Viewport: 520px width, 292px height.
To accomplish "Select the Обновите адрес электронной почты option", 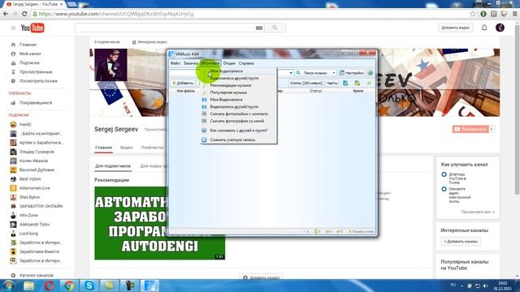I will [444, 189].
